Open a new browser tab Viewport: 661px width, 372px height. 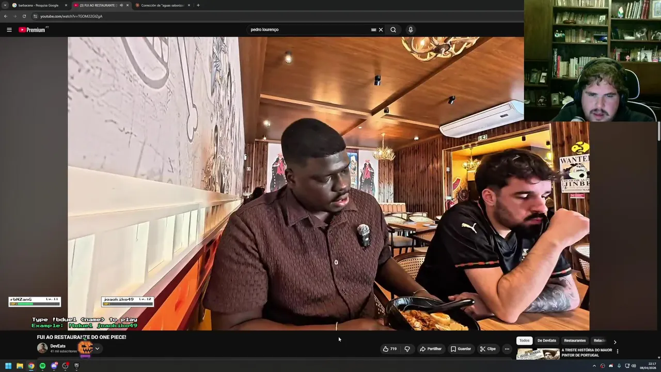[x=198, y=5]
